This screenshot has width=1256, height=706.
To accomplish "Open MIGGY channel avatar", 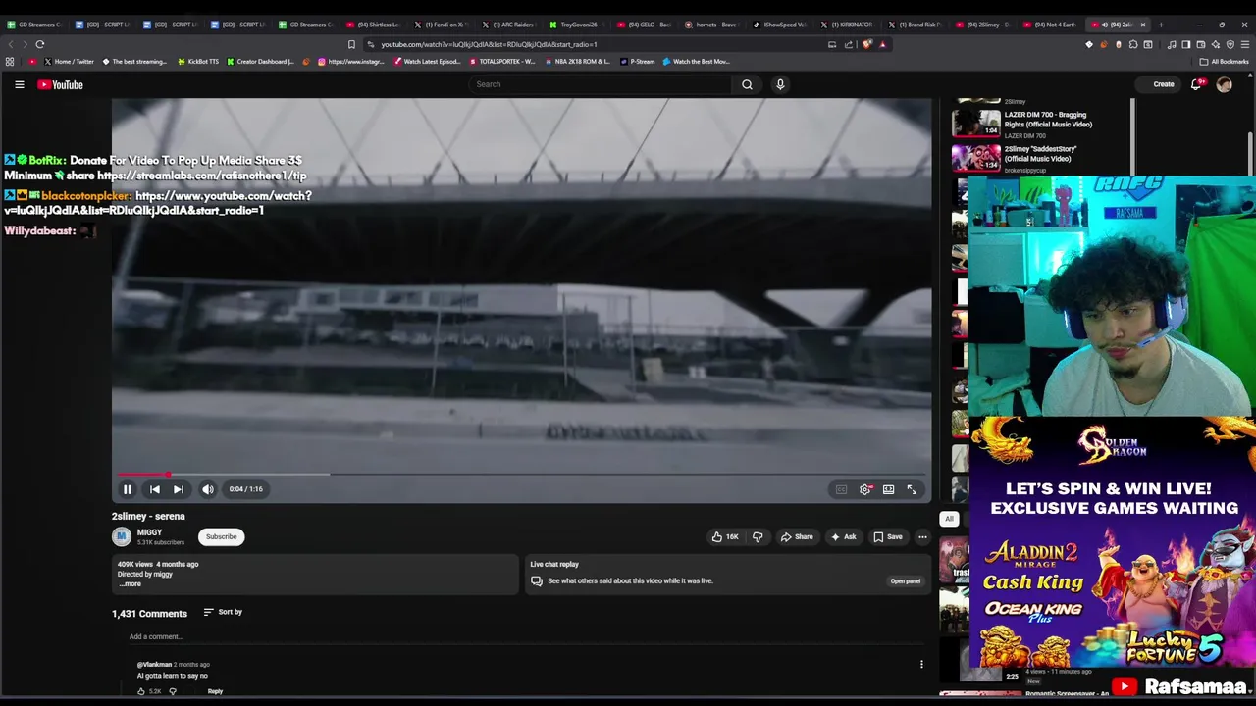I will pyautogui.click(x=121, y=536).
